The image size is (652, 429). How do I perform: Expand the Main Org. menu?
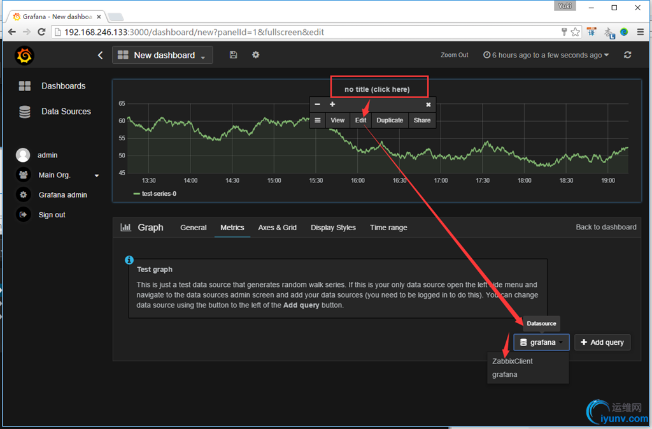pos(58,175)
